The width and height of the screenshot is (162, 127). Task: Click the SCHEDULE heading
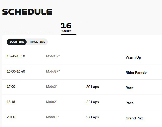coord(27,12)
